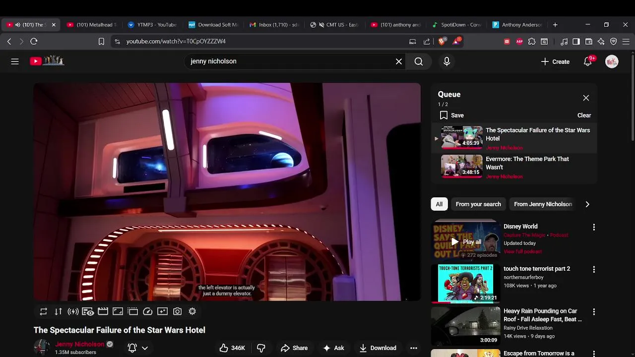
Task: Show more filter chips with right arrow
Action: (587, 204)
